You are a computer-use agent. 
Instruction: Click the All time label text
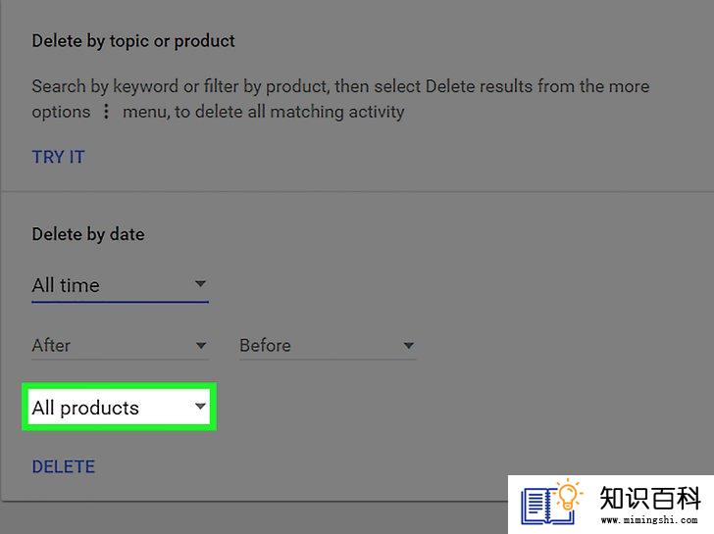[x=66, y=286]
